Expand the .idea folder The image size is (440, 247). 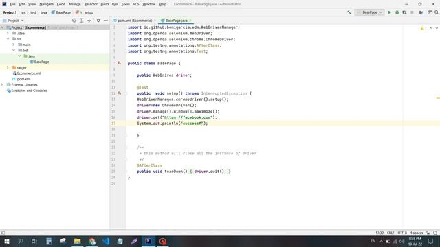coord(8,34)
